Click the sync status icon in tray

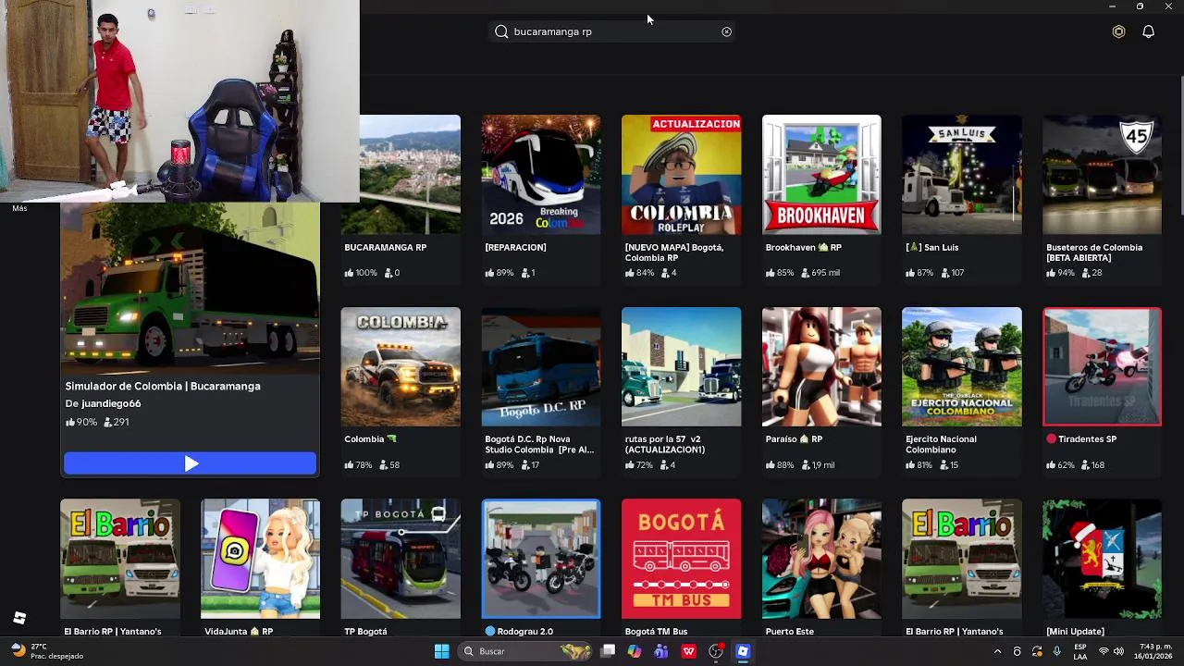[x=1037, y=651]
